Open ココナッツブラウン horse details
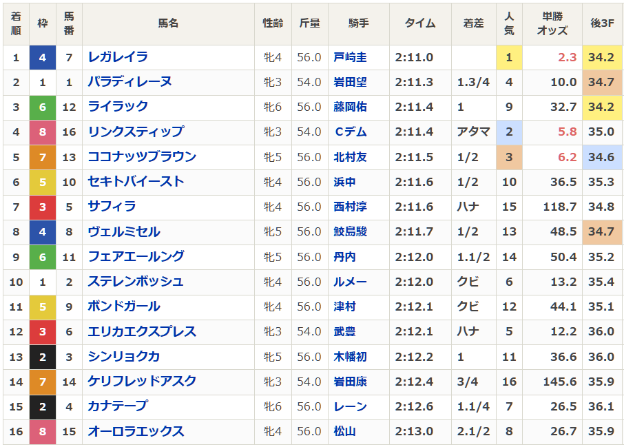 [x=142, y=157]
